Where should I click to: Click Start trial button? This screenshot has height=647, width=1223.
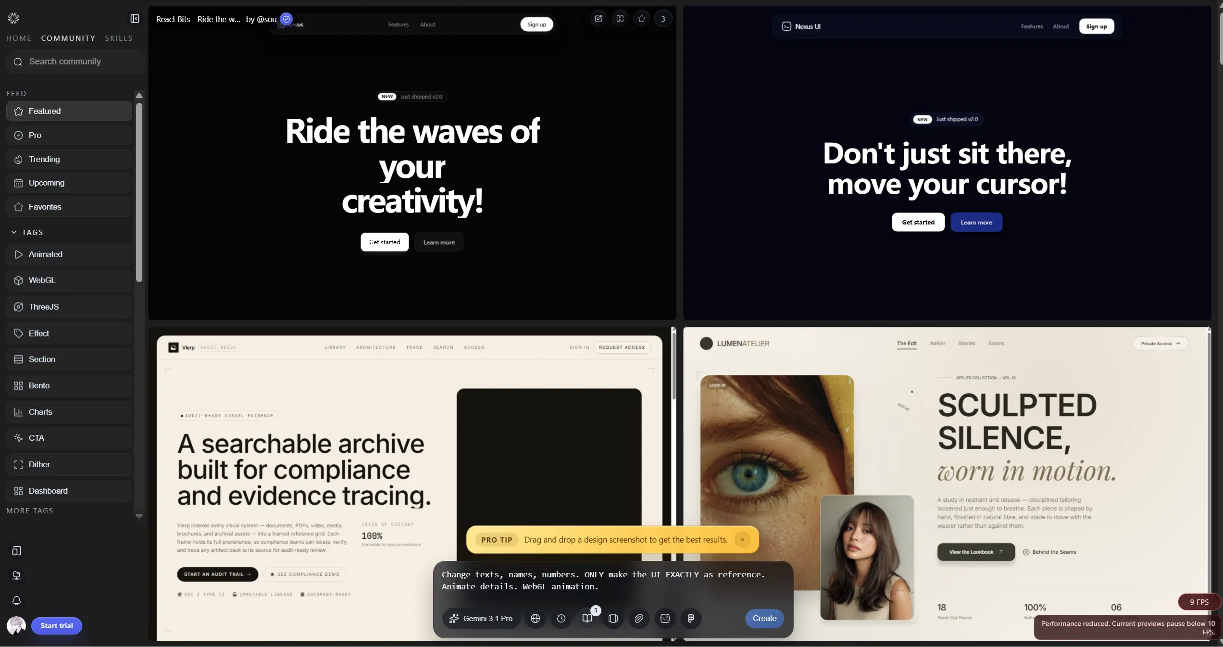coord(57,625)
